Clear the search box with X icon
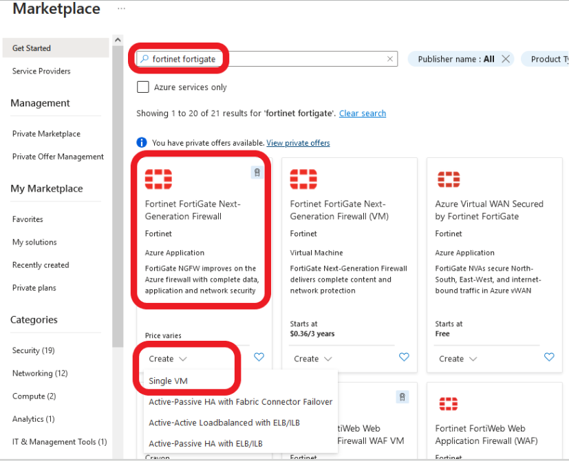 point(389,58)
